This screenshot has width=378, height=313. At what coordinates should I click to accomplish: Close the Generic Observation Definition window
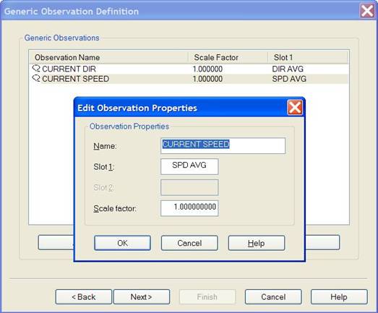(367, 11)
